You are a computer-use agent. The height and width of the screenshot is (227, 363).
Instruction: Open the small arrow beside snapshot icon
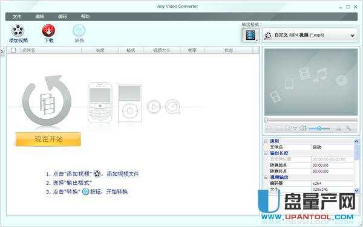295,129
